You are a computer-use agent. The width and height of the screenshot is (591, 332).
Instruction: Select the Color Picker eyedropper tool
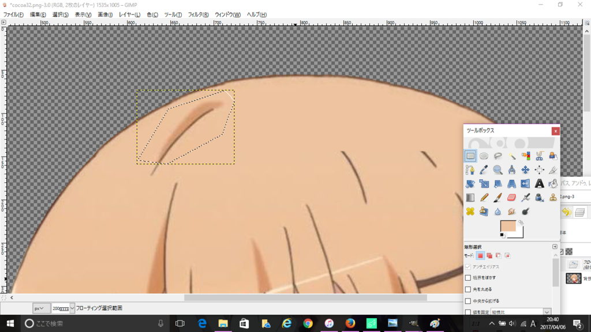tap(484, 170)
